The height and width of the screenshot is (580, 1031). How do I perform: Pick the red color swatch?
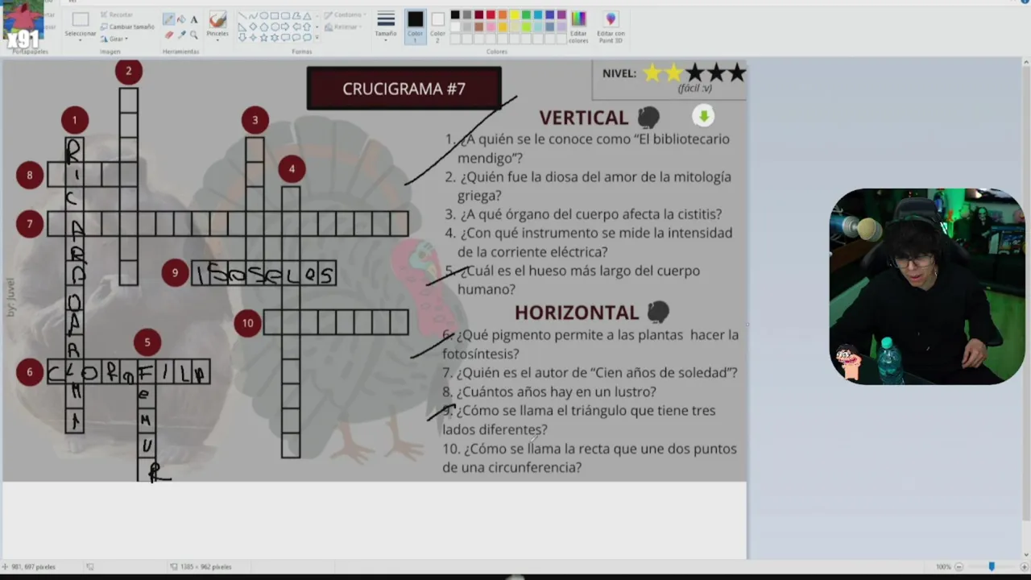click(491, 14)
